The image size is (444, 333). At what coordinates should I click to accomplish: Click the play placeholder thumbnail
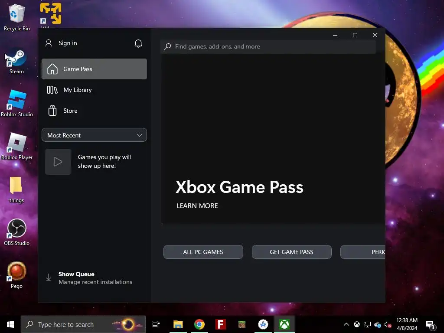(58, 162)
